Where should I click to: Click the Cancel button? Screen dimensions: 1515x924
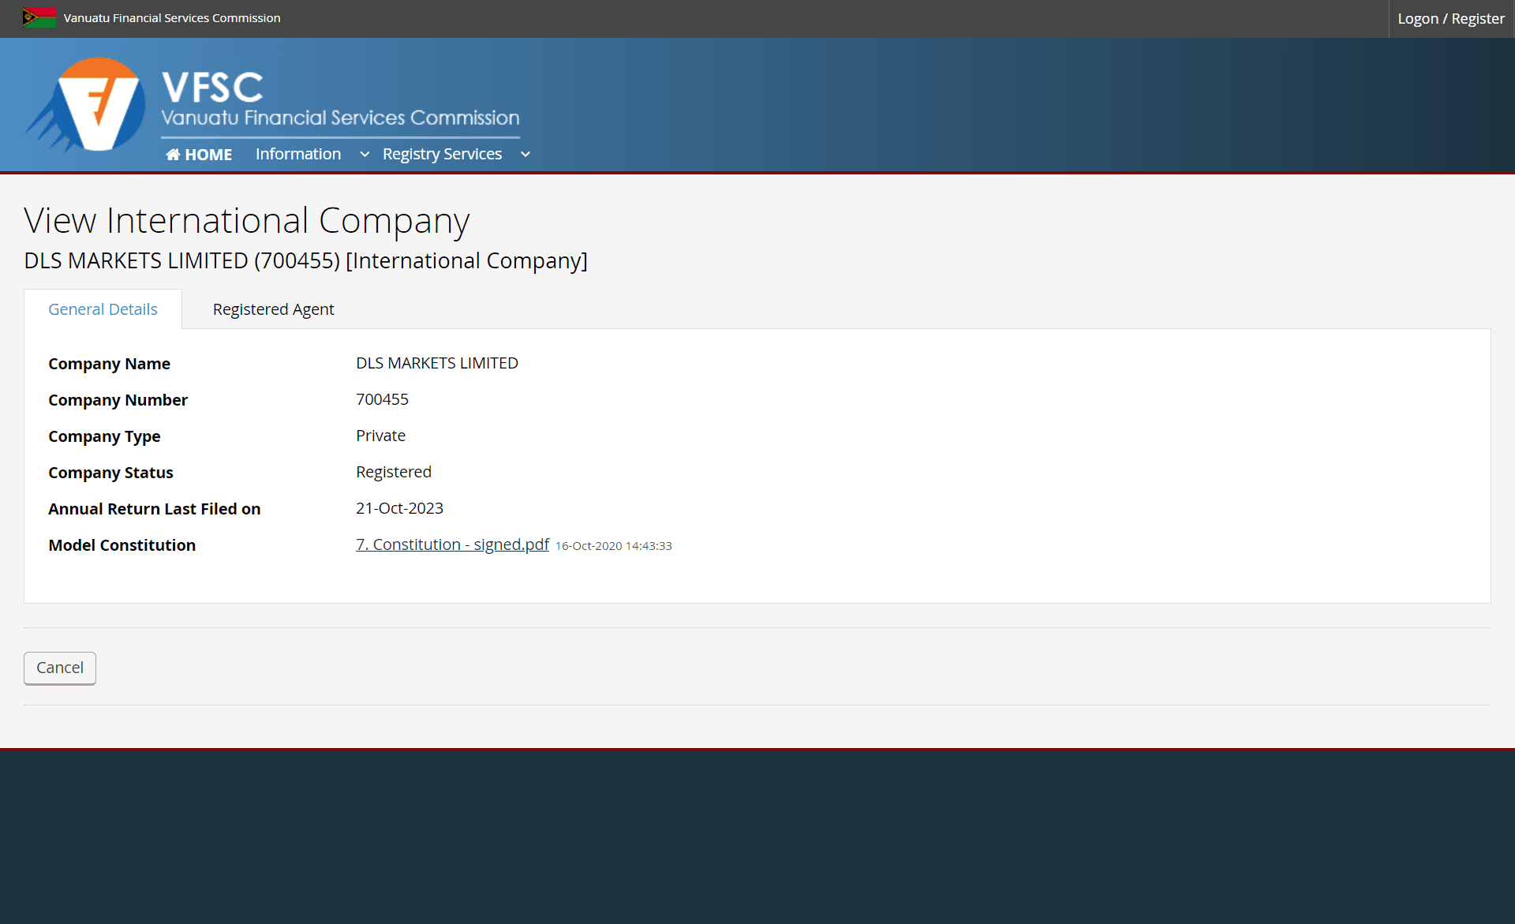tap(59, 668)
